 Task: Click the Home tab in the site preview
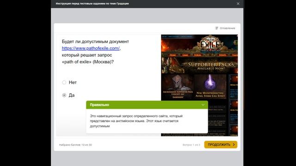coord(173,55)
